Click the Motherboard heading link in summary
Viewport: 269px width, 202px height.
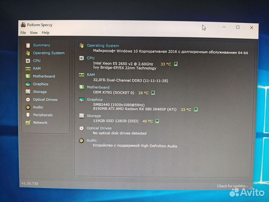(98, 87)
